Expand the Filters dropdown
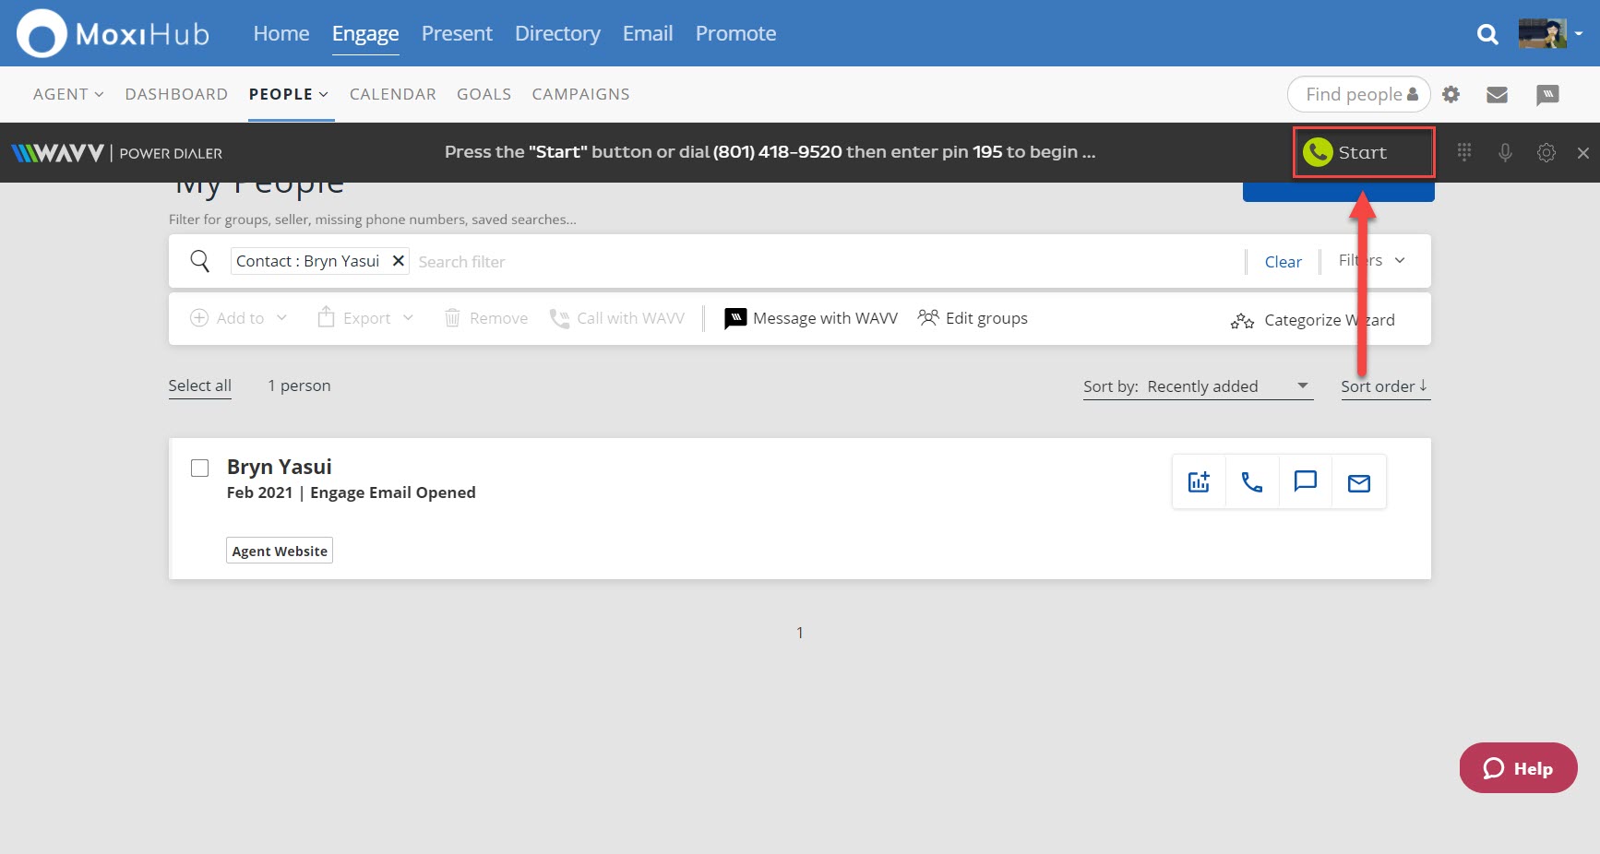This screenshot has width=1600, height=854. tap(1373, 261)
